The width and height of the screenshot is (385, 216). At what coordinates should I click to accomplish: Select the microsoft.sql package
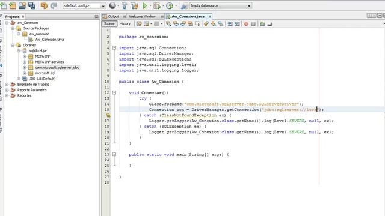point(45,73)
